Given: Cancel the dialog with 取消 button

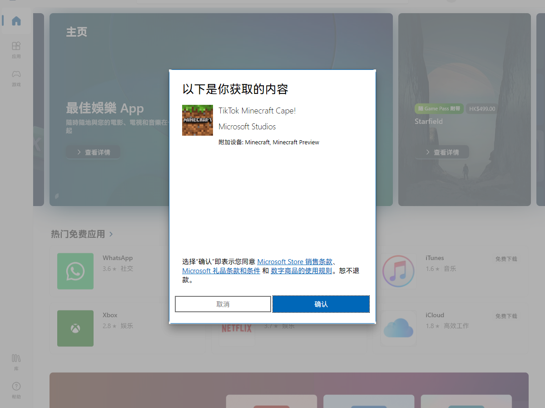Looking at the screenshot, I should point(223,304).
